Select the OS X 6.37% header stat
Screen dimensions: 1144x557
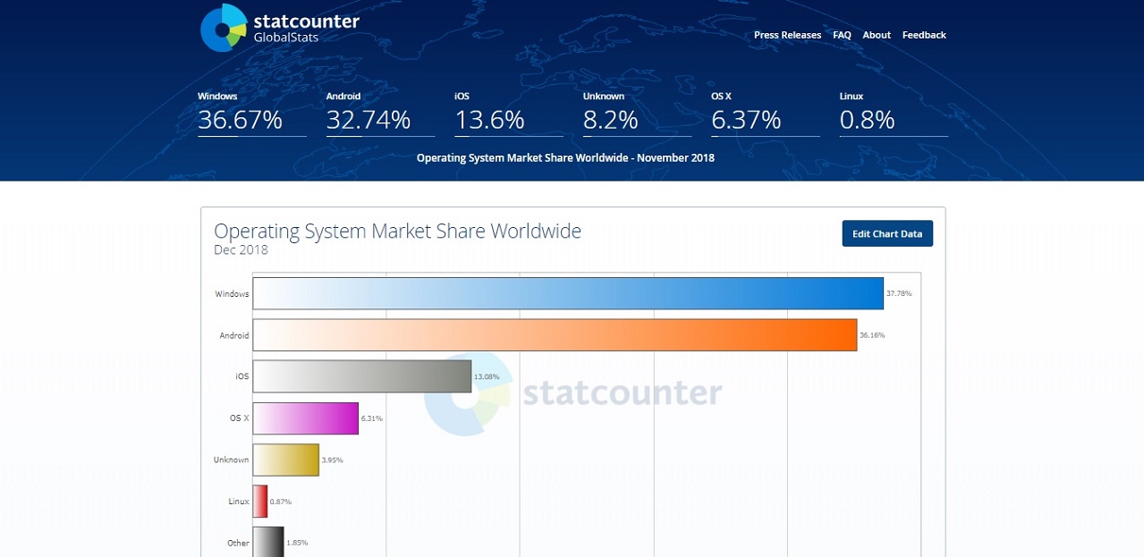click(x=765, y=114)
